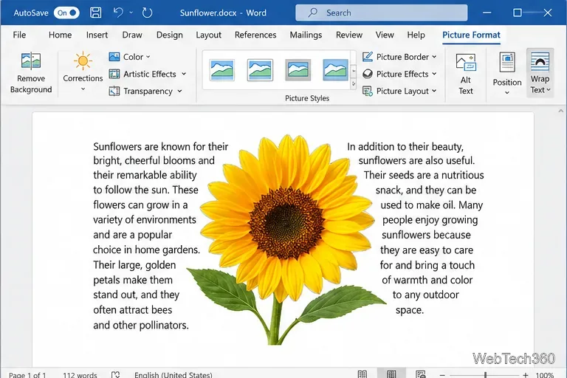This screenshot has height=378, width=567.
Task: Switch to the Design tab
Action: click(170, 35)
